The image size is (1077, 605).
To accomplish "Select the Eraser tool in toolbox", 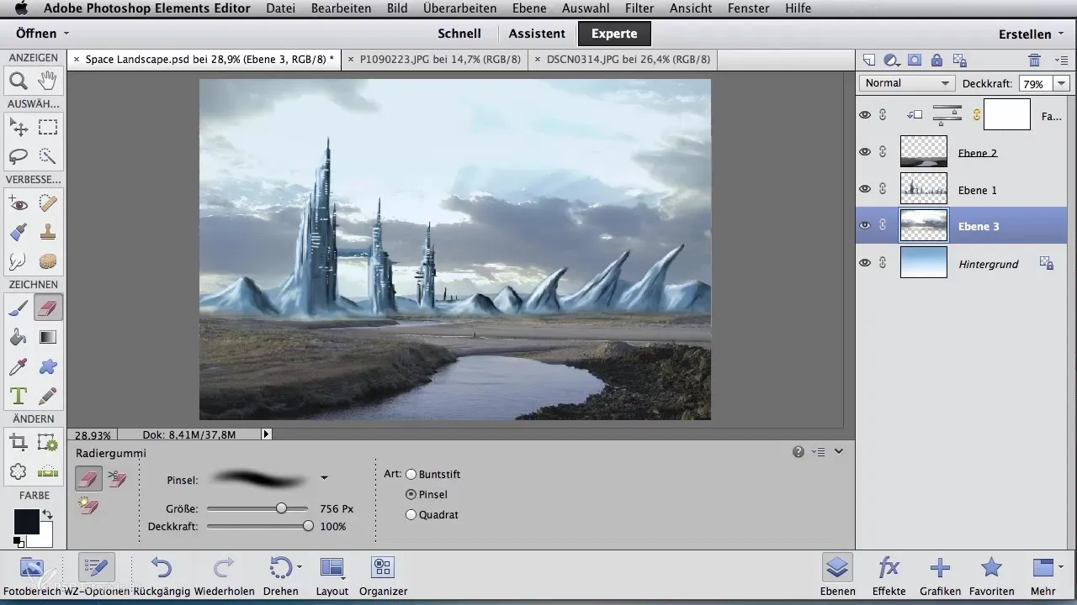I will [48, 308].
